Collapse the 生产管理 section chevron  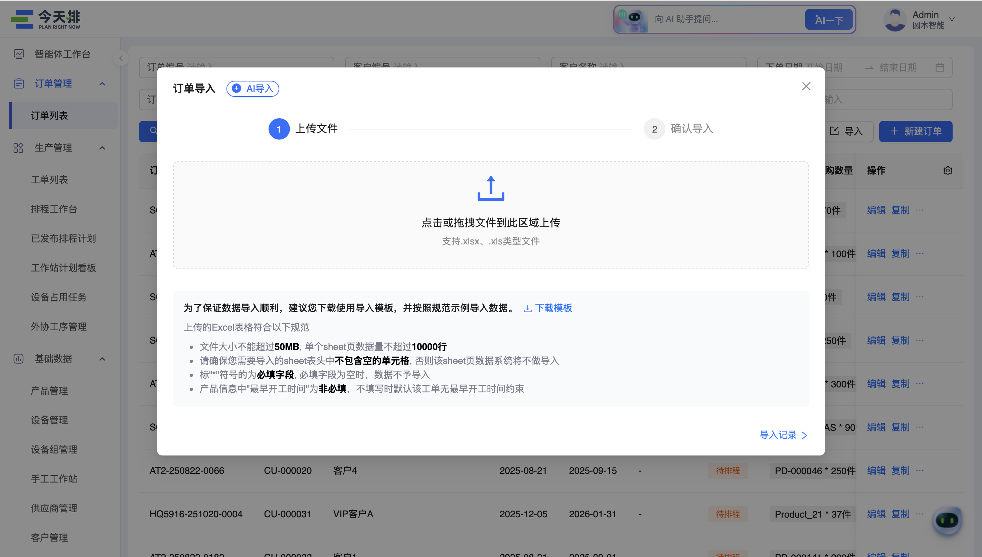click(x=102, y=148)
